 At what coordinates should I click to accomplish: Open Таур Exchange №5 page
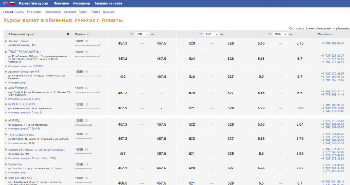21,135
